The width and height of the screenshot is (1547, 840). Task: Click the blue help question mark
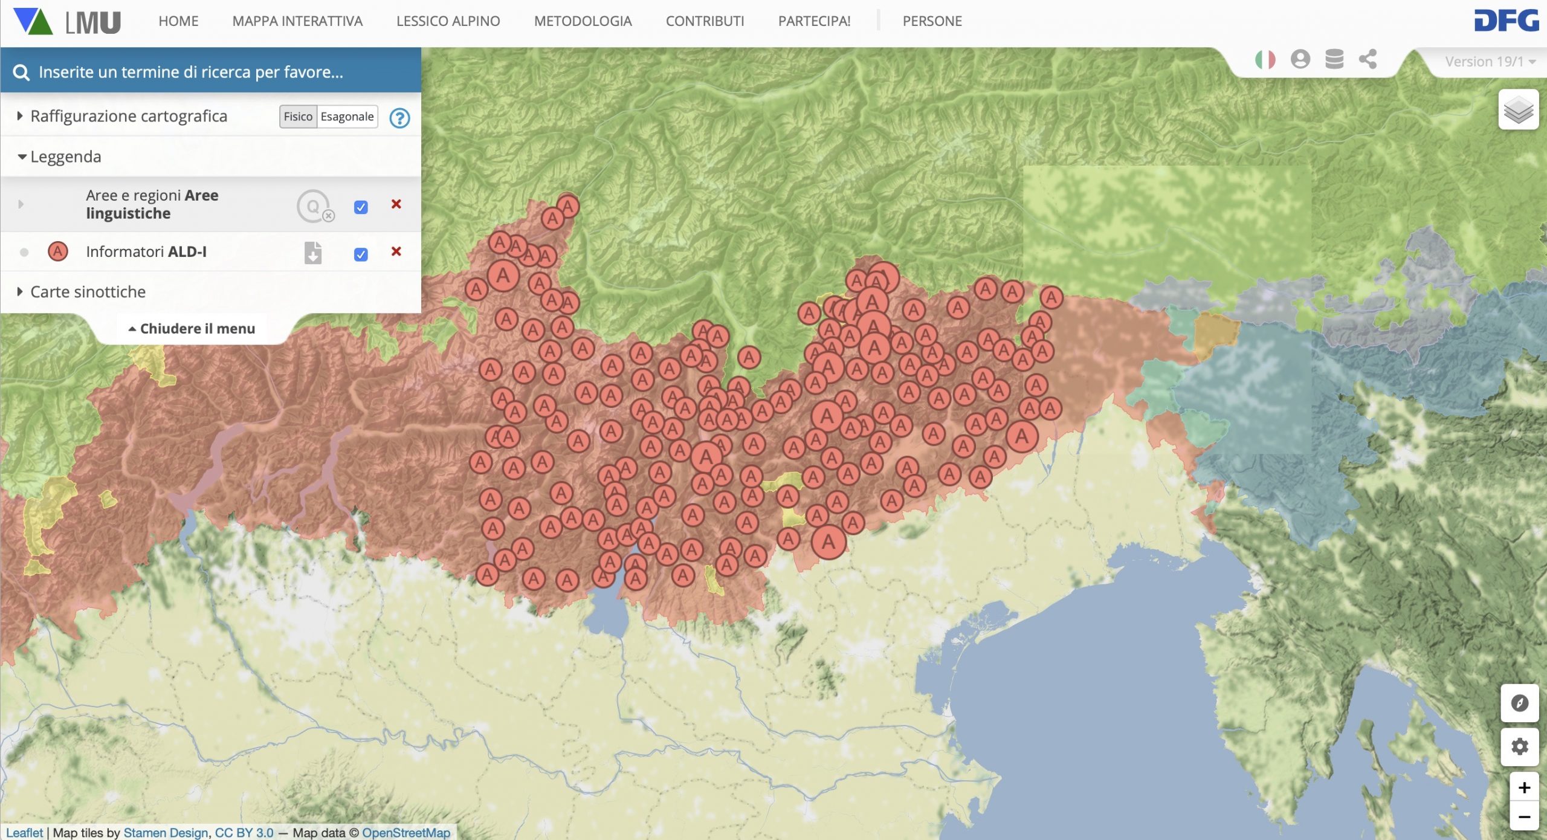[x=399, y=118]
